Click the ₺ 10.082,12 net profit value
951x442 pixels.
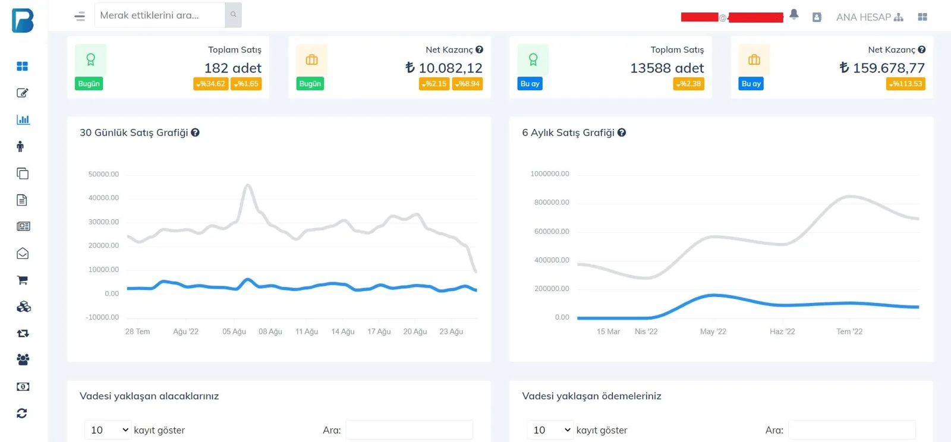444,68
